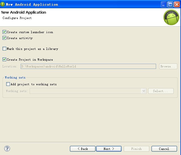Uncheck Create Project in Workspace
This screenshot has width=181, height=155.
[4, 60]
